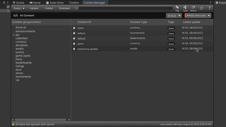226x127 pixels.
Task: Select the announcements group
Action: [25, 31]
